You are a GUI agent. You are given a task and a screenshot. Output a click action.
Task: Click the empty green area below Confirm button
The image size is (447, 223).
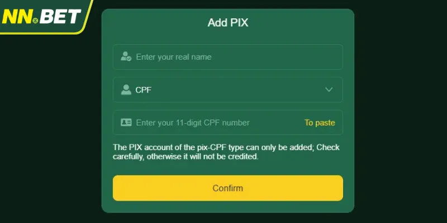pyautogui.click(x=228, y=207)
